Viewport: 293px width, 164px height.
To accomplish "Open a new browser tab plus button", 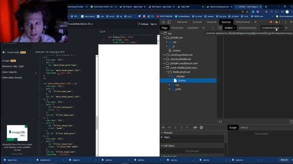I will 266,7.
